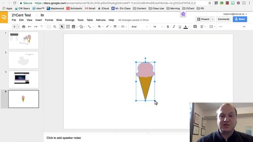Open the 21Cent bookmarks folder

(188, 8)
